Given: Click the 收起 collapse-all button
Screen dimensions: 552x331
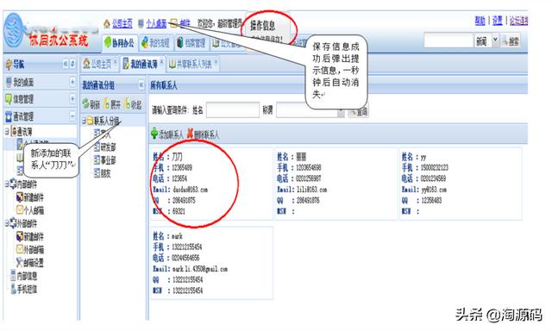Looking at the screenshot, I should 133,104.
